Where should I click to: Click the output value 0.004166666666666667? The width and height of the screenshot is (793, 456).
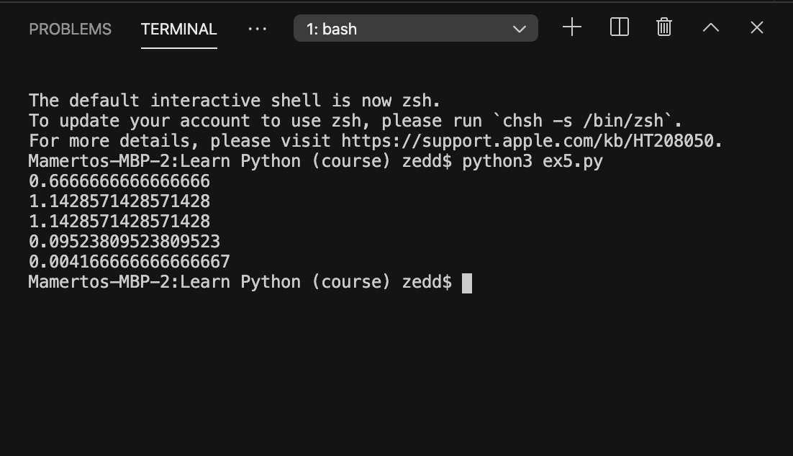point(130,262)
